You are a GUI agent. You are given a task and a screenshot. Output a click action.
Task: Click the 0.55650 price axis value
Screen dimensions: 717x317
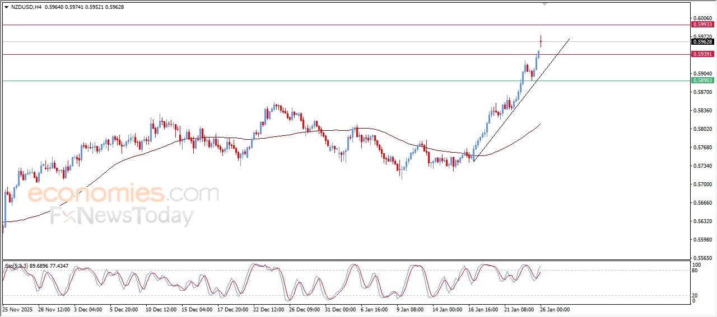[702, 258]
